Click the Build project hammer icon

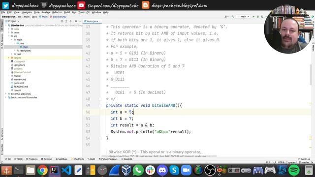tap(233, 16)
